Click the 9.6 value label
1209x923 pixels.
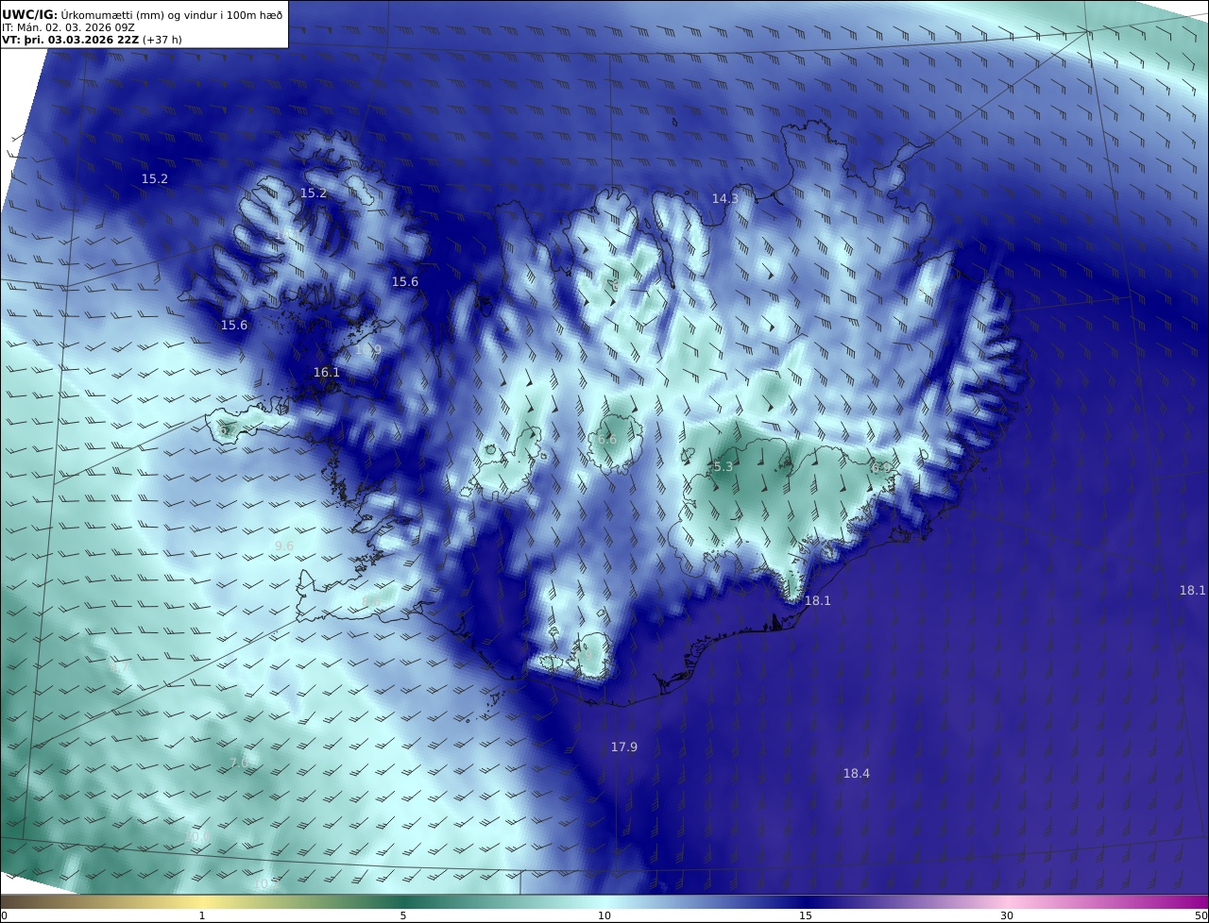coord(283,545)
